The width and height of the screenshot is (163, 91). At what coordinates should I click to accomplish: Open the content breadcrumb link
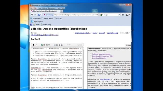click(102, 33)
